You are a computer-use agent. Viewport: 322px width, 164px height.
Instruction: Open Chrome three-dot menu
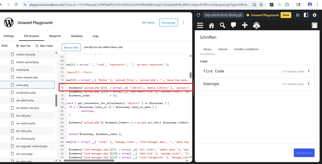pos(318,5)
